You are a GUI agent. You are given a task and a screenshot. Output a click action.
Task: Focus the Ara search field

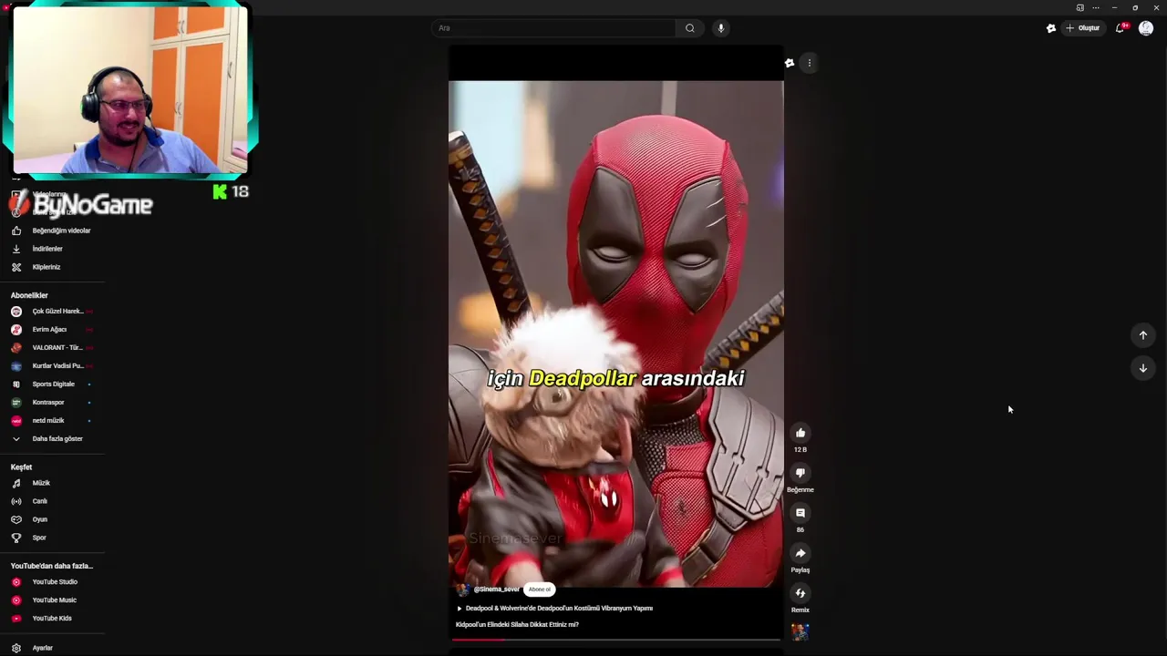click(553, 28)
